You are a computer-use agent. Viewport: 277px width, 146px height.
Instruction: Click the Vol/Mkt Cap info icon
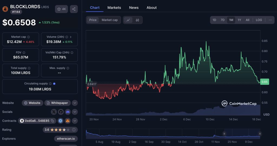point(72,53)
